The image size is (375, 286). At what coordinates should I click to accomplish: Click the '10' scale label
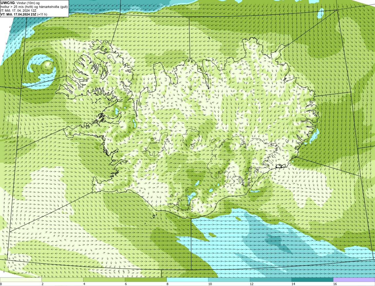(210, 284)
